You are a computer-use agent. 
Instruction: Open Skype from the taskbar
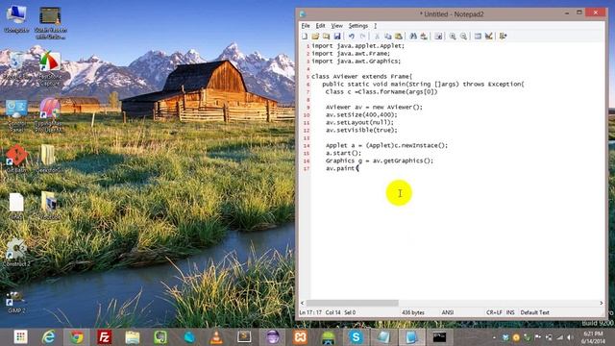pos(356,337)
